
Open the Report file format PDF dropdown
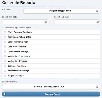[x=51, y=87]
